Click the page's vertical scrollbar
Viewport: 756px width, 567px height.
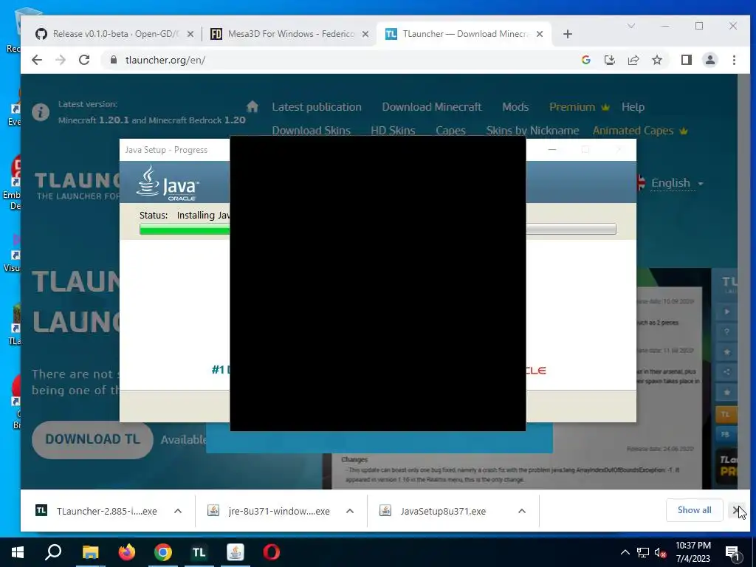743,281
